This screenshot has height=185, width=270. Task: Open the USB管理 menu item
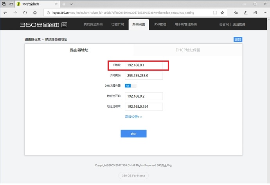[160, 25]
